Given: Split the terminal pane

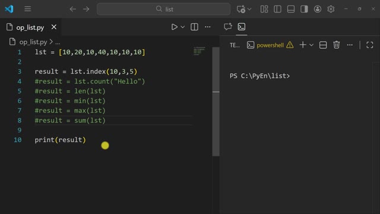Looking at the screenshot, I should point(323,45).
